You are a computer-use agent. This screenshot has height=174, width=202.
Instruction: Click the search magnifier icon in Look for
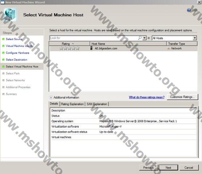[140, 38]
